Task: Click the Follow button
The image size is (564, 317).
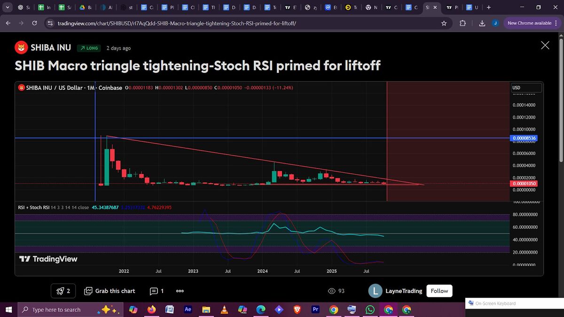Action: point(439,291)
